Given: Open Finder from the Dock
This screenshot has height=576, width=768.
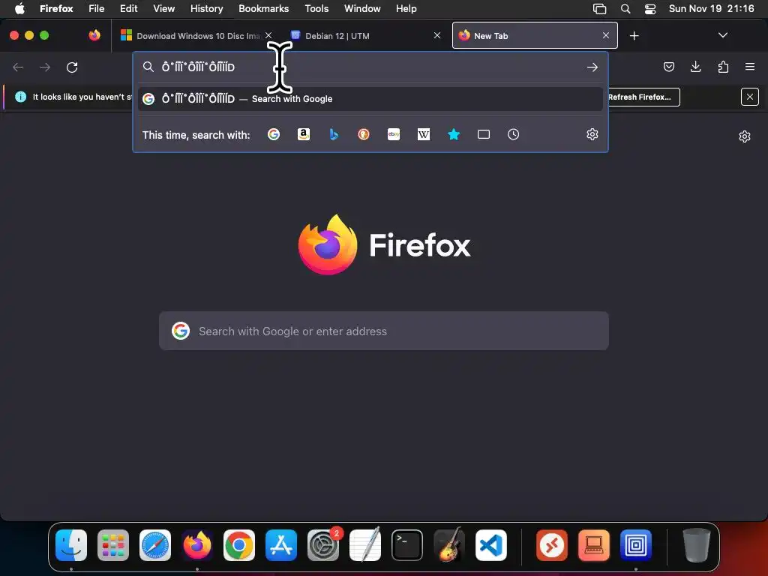Looking at the screenshot, I should pos(71,544).
